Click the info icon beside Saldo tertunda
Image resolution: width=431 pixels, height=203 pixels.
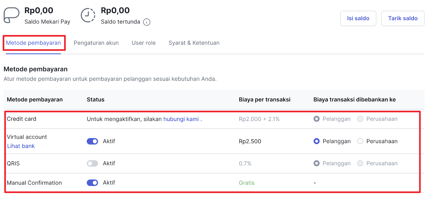tap(147, 22)
